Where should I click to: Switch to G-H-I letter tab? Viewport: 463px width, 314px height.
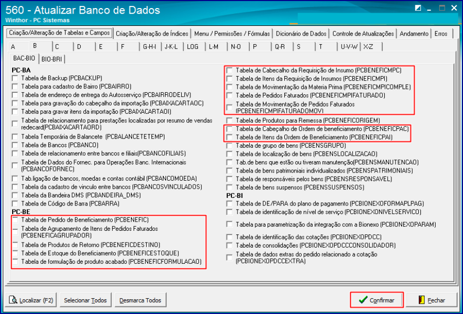click(x=149, y=47)
